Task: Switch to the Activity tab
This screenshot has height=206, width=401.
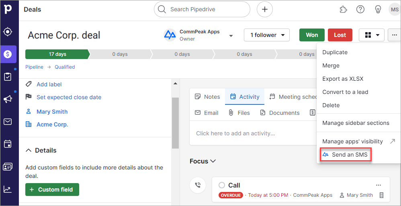Action: (245, 97)
